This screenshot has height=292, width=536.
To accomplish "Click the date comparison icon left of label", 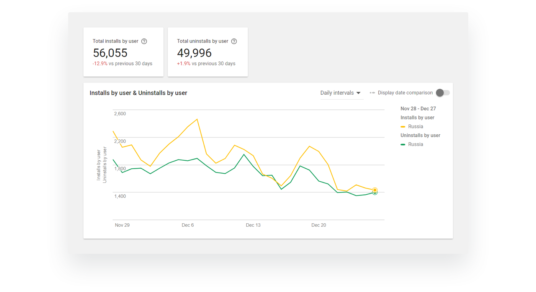I will coord(372,93).
